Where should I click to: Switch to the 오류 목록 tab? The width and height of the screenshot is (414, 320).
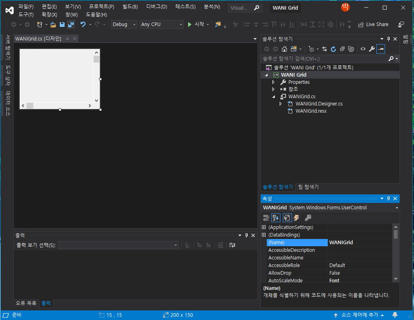point(26,304)
